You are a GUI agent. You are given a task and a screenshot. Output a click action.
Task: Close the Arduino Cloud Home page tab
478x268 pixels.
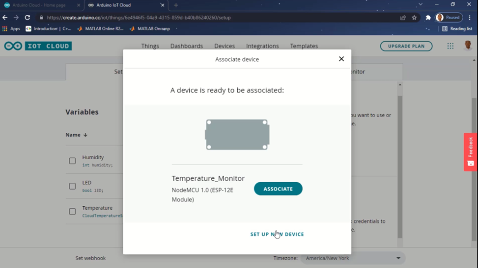(x=79, y=5)
